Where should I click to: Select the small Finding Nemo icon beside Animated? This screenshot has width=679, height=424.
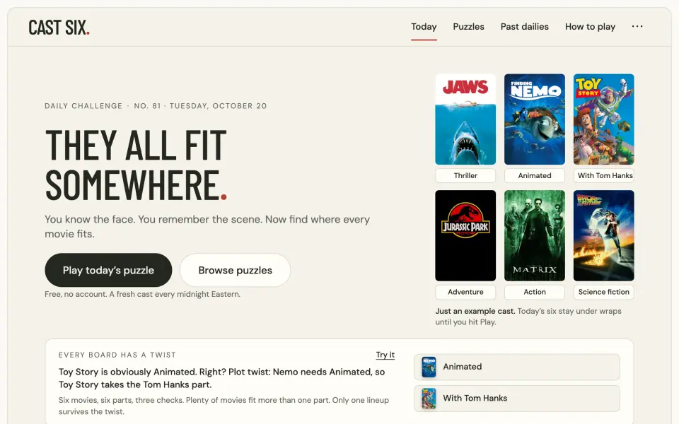[x=429, y=367]
